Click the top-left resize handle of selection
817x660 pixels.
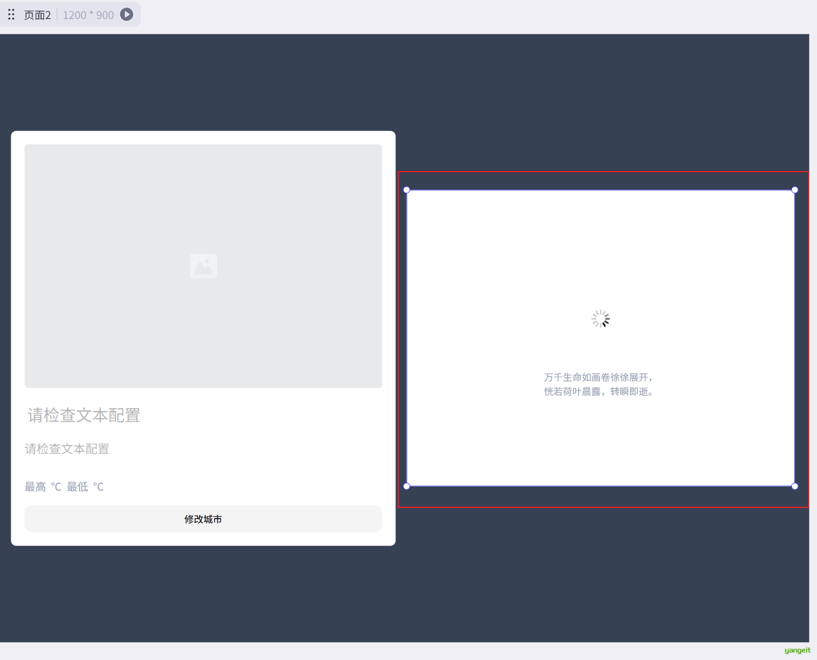[x=407, y=190]
